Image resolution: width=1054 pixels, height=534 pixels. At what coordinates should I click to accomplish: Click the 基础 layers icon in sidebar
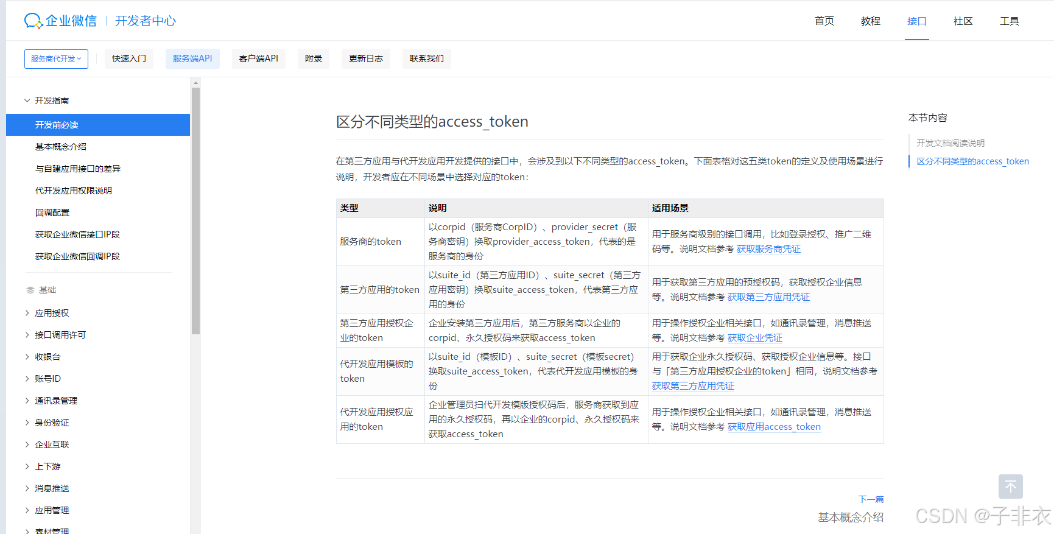[30, 290]
